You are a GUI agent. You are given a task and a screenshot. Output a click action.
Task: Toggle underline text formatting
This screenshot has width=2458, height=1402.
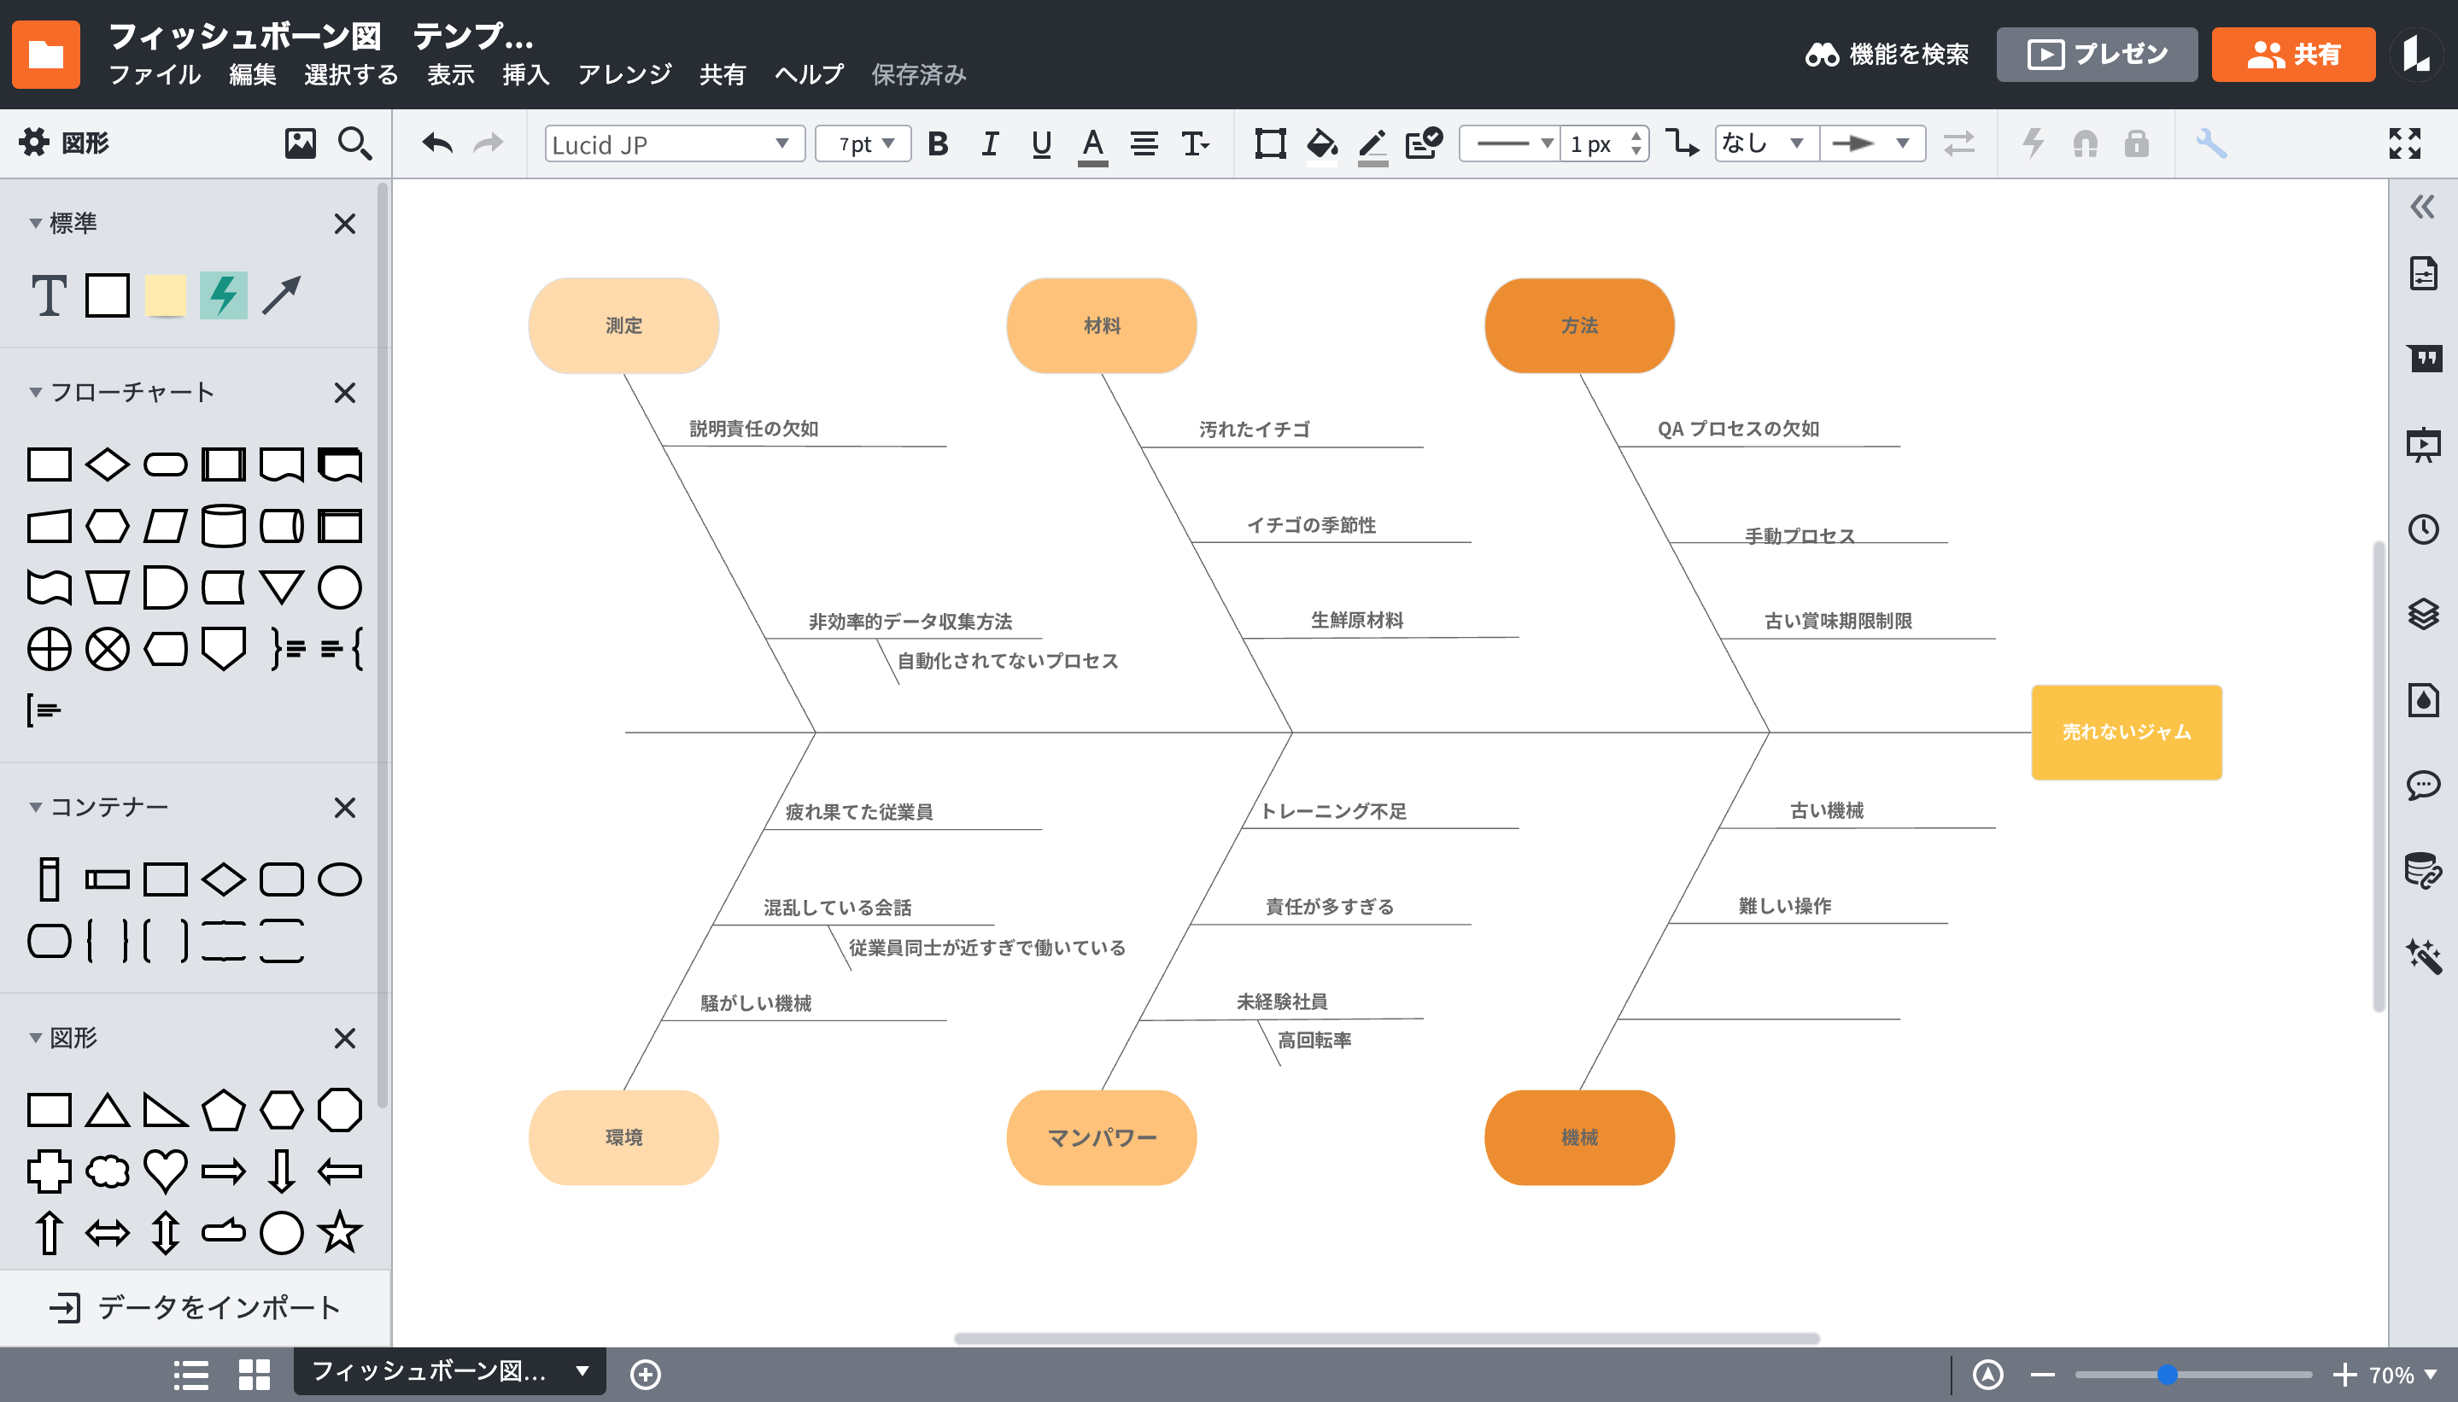(x=1040, y=143)
